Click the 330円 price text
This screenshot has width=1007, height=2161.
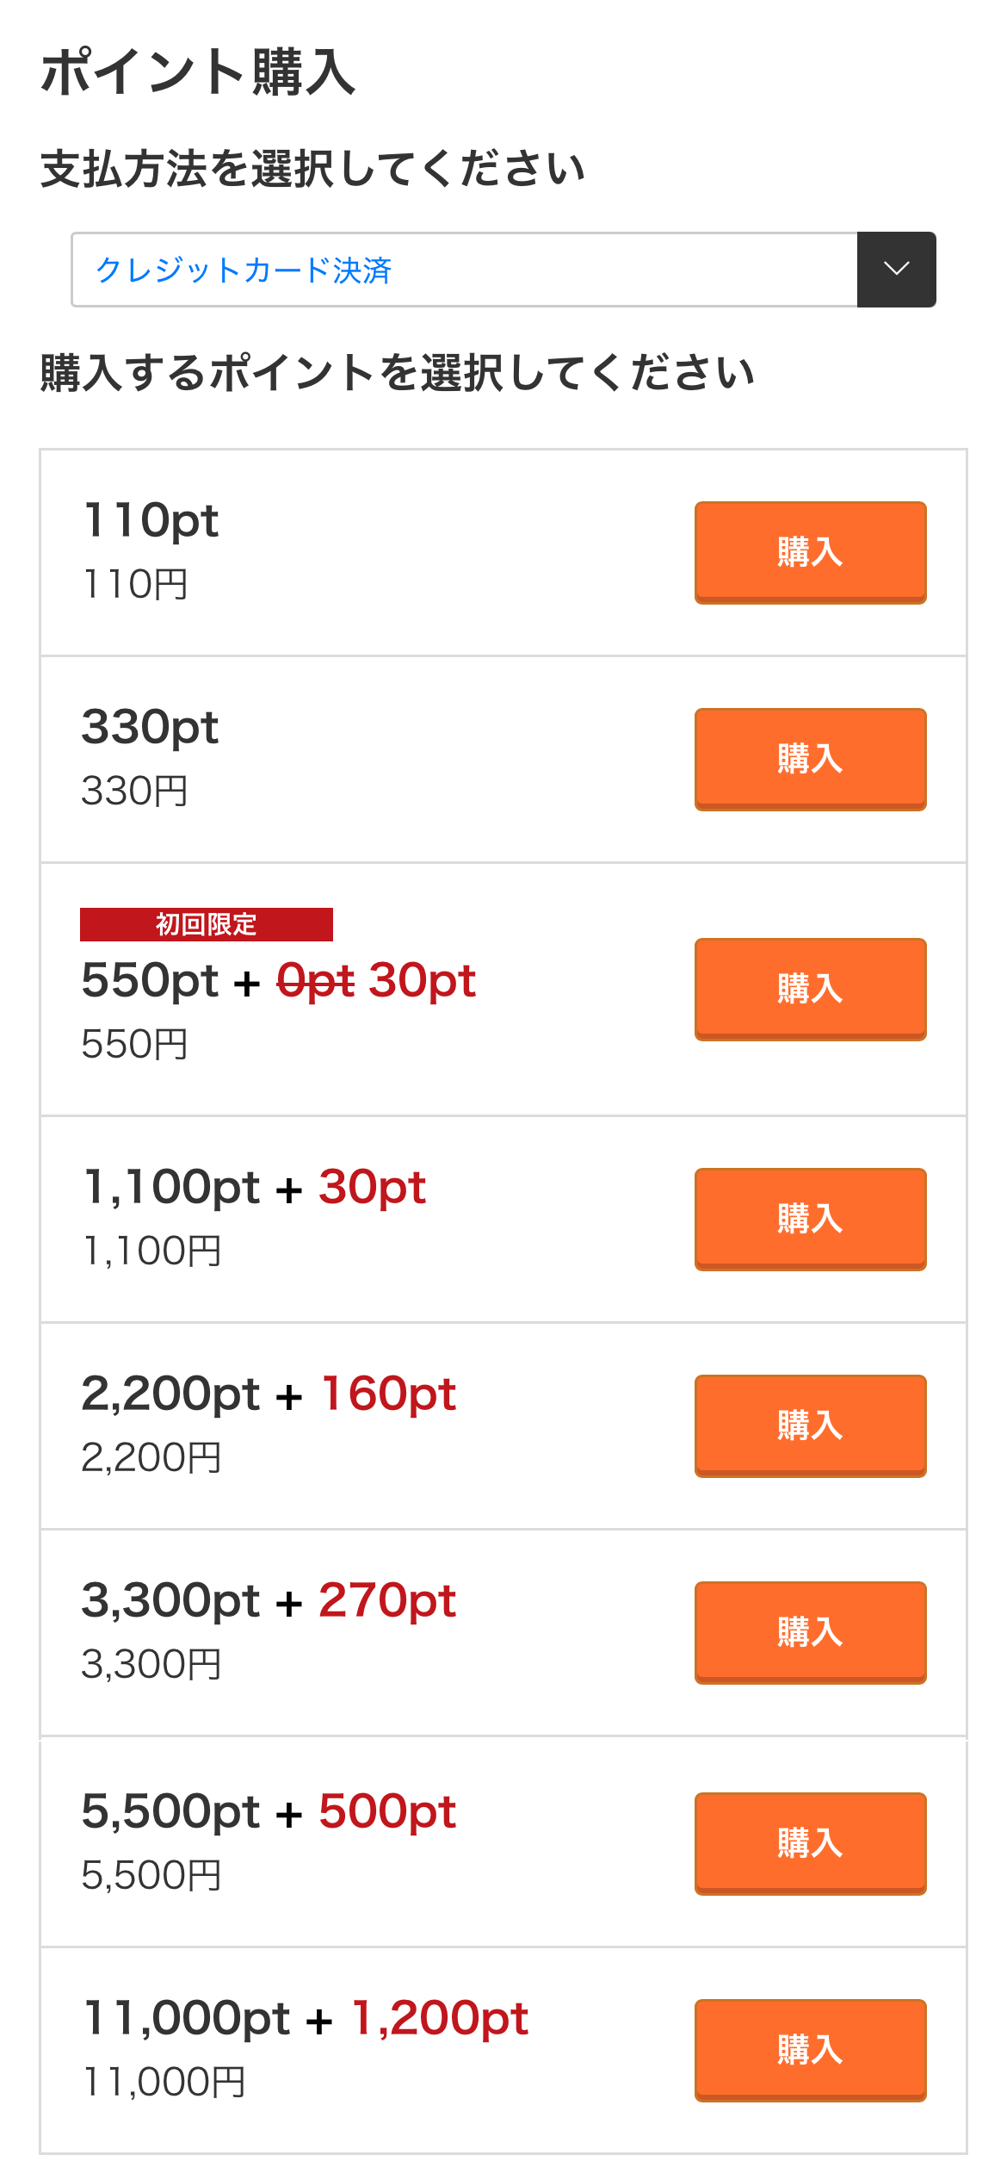click(x=135, y=791)
